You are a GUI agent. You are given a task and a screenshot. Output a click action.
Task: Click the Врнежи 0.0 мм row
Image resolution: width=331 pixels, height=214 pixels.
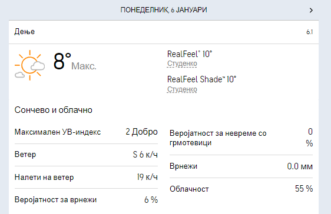pos(241,166)
